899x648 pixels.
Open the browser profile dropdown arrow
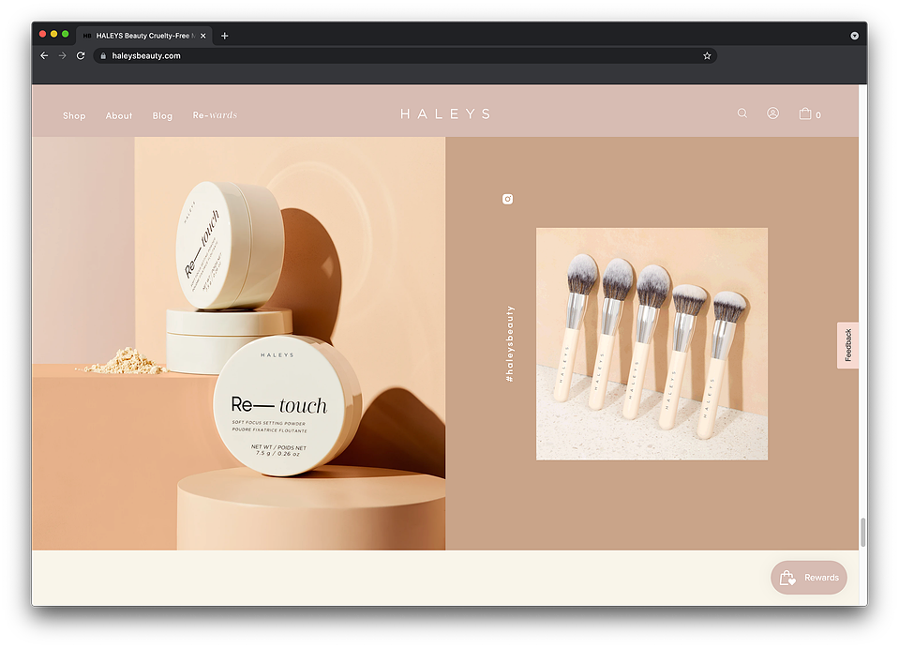point(854,36)
